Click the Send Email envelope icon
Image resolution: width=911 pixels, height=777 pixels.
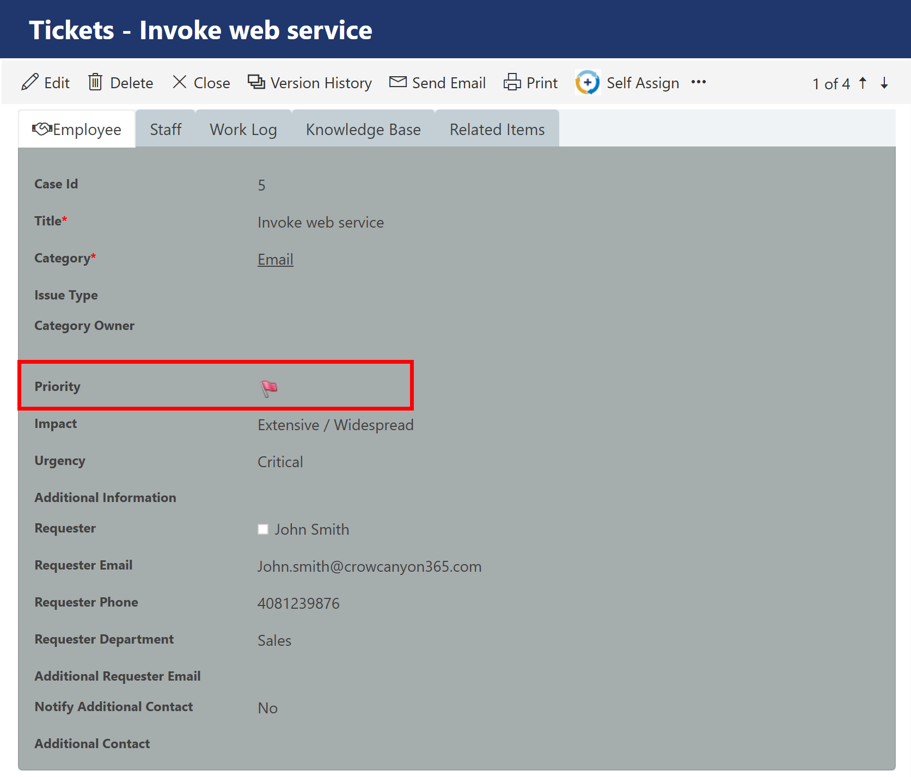pyautogui.click(x=398, y=82)
